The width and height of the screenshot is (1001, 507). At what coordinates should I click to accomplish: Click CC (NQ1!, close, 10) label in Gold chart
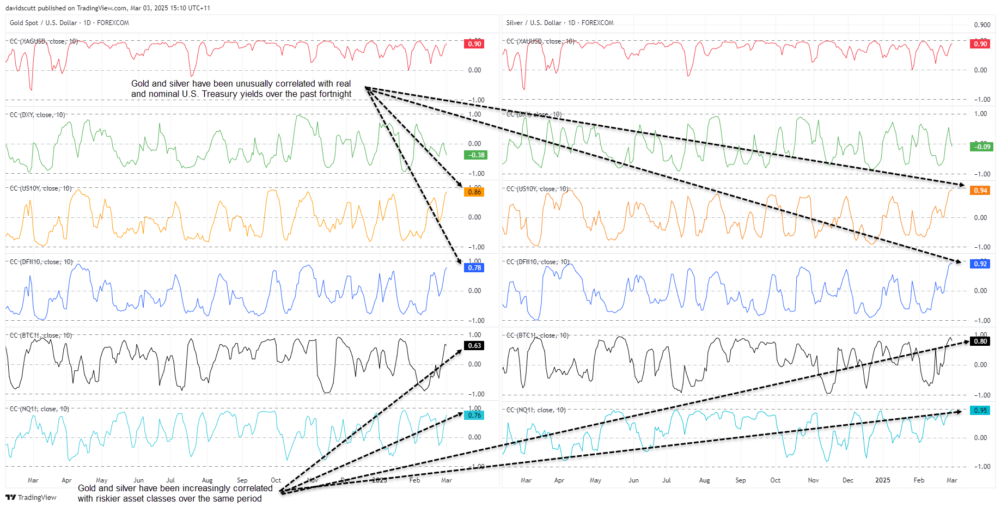(39, 409)
